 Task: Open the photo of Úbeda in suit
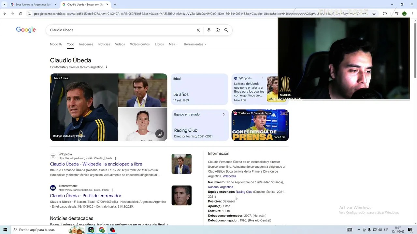(143, 90)
